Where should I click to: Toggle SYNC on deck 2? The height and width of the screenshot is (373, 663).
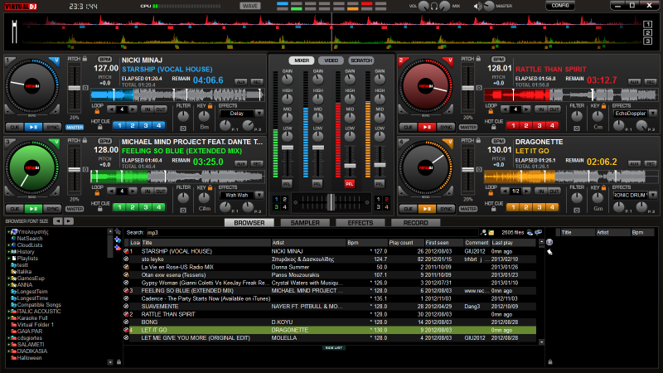pos(446,127)
